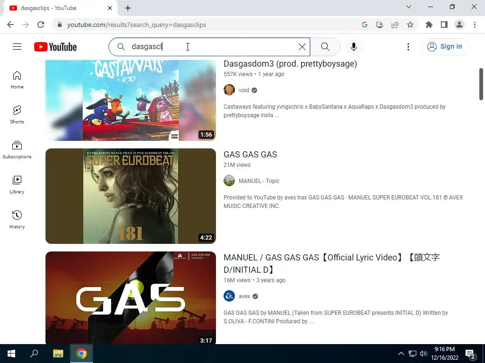
Task: Click the address bar URL
Action: [136, 25]
